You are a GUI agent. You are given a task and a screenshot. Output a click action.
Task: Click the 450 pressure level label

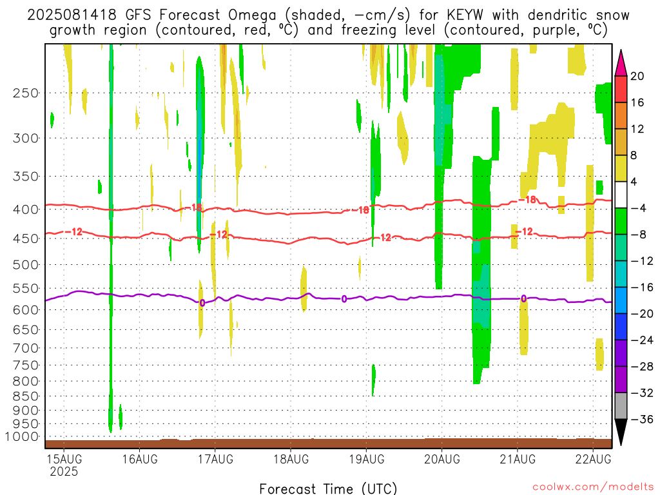(x=26, y=238)
